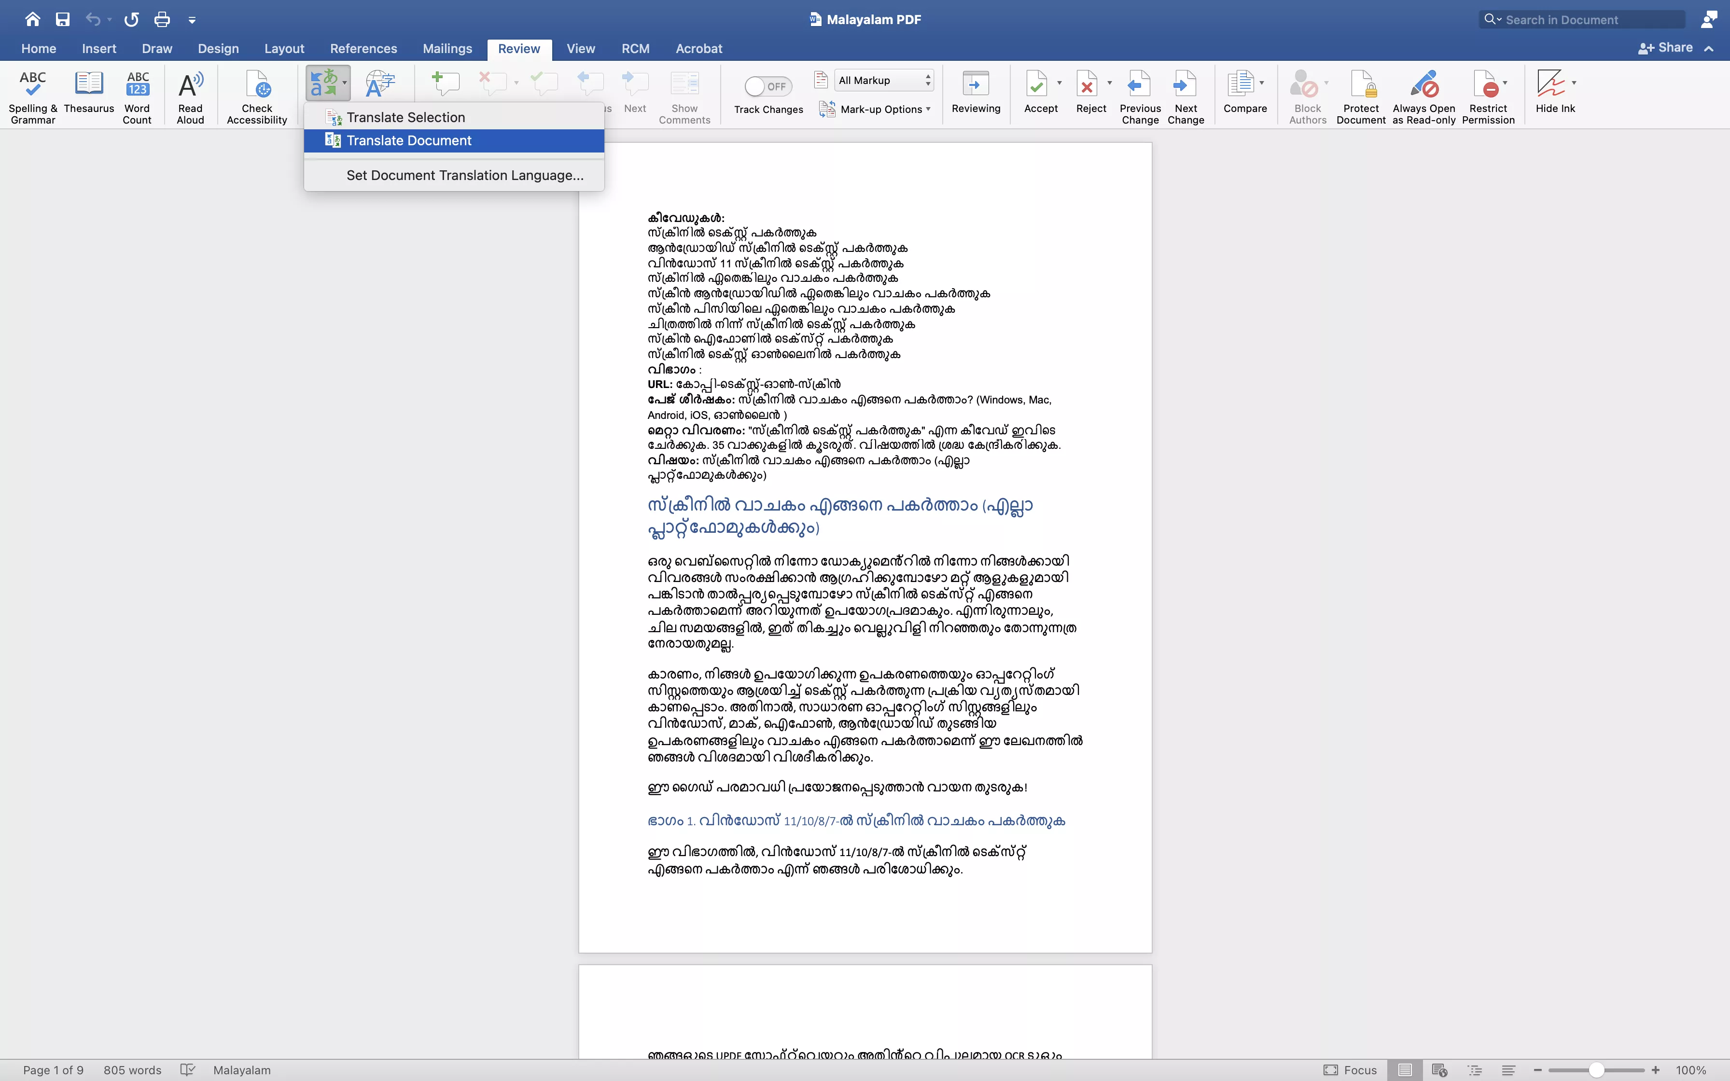Adjust the zoom slider
This screenshot has width=1730, height=1081.
point(1597,1069)
